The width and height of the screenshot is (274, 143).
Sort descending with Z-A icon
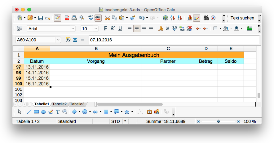coord(180,18)
